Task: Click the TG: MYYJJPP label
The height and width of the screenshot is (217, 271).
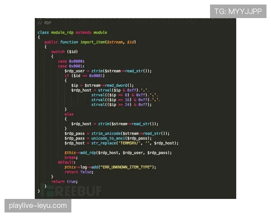Action: point(238,11)
